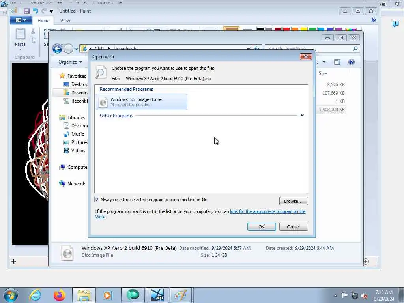Switch to Paint via the taskbar palette icon

coord(181,295)
